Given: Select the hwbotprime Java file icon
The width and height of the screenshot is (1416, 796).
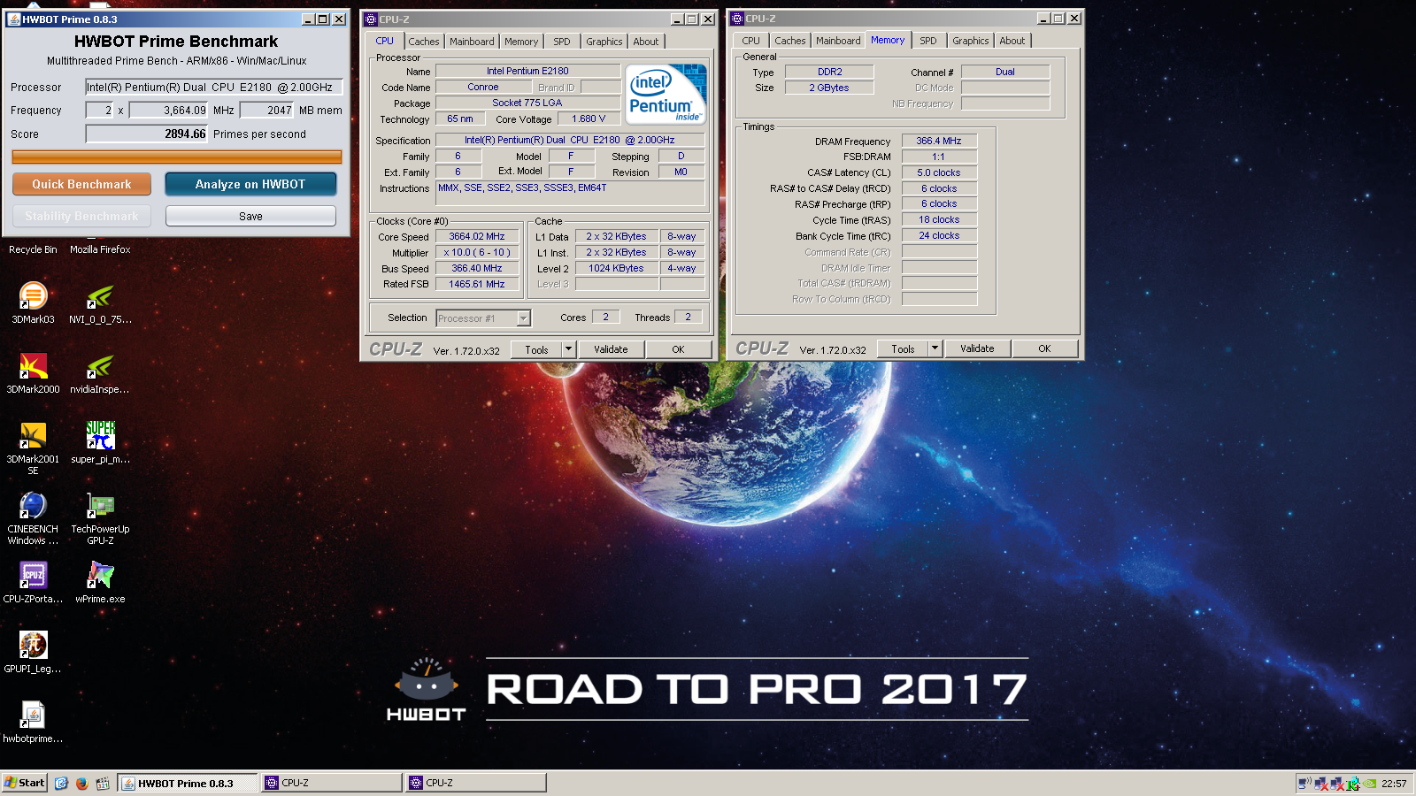Looking at the screenshot, I should click(x=33, y=722).
